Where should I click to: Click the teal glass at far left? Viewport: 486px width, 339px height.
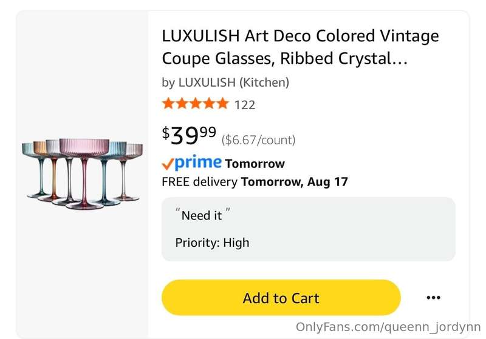pyautogui.click(x=33, y=170)
